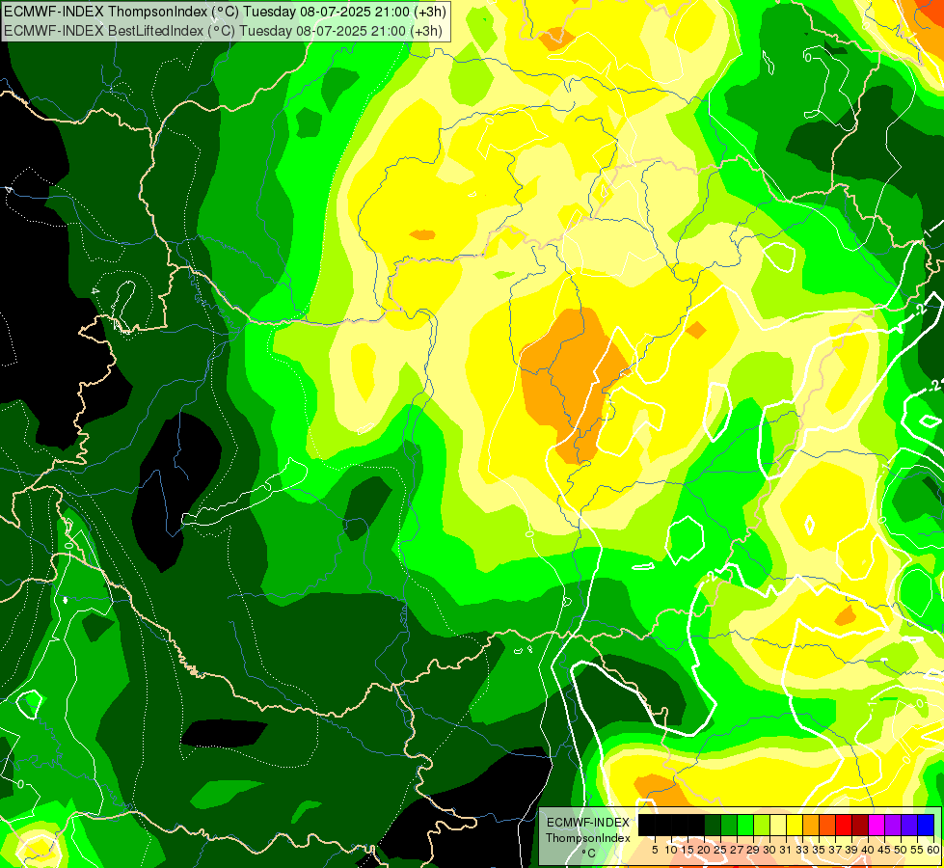The width and height of the screenshot is (944, 868).
Task: Click legend tick value '40'
Action: click(868, 850)
